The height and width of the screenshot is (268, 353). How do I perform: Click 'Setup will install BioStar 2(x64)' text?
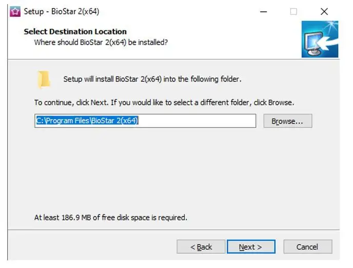coord(152,79)
